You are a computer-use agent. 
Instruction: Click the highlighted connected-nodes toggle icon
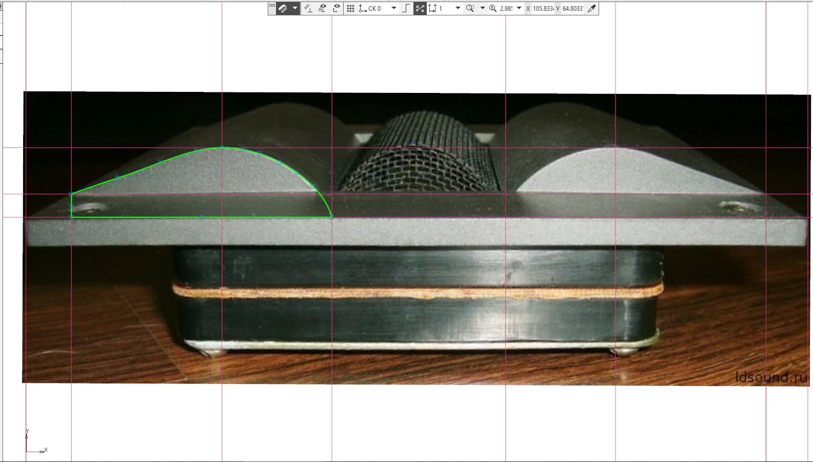point(420,8)
